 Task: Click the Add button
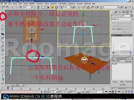[122, 82]
